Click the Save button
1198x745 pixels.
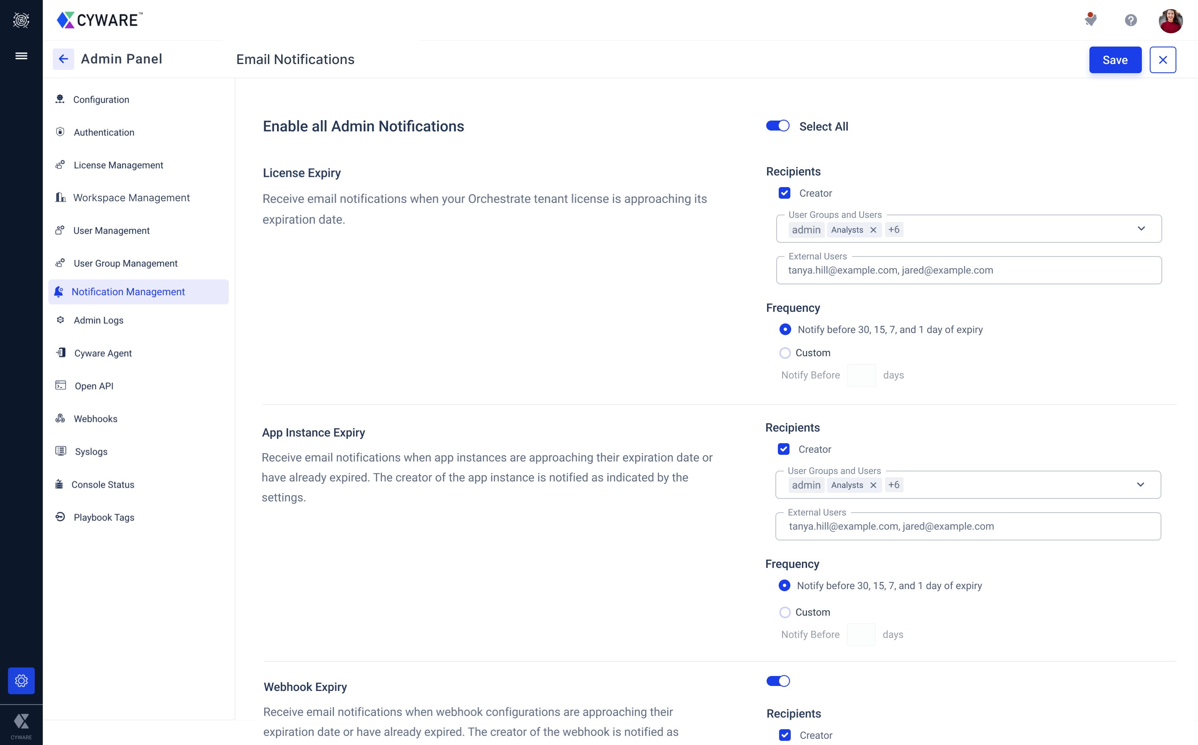[1115, 59]
